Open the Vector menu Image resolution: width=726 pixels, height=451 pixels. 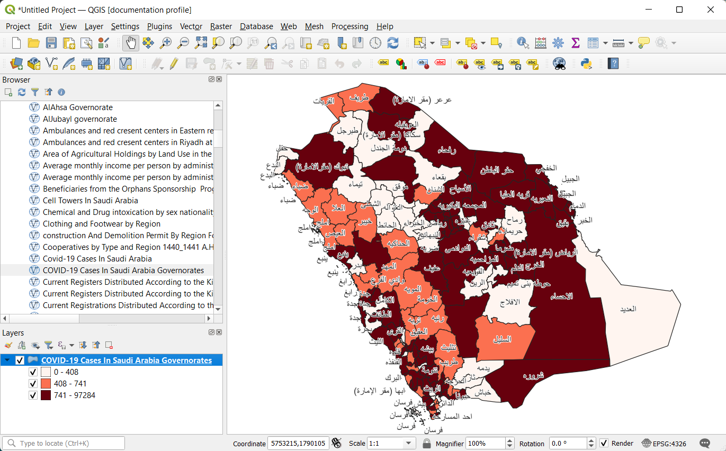(191, 26)
